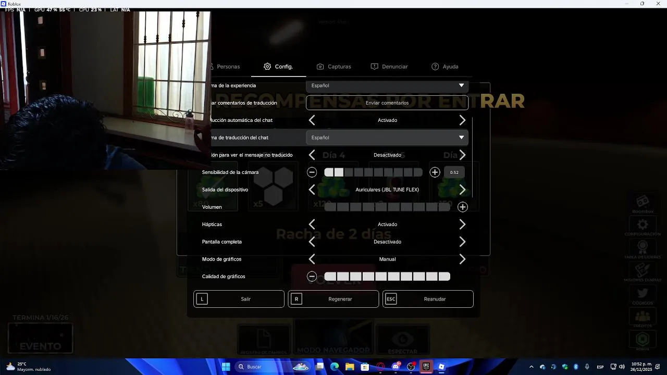The height and width of the screenshot is (375, 667).
Task: Toggle automatic chat translation with right arrow
Action: [x=462, y=120]
